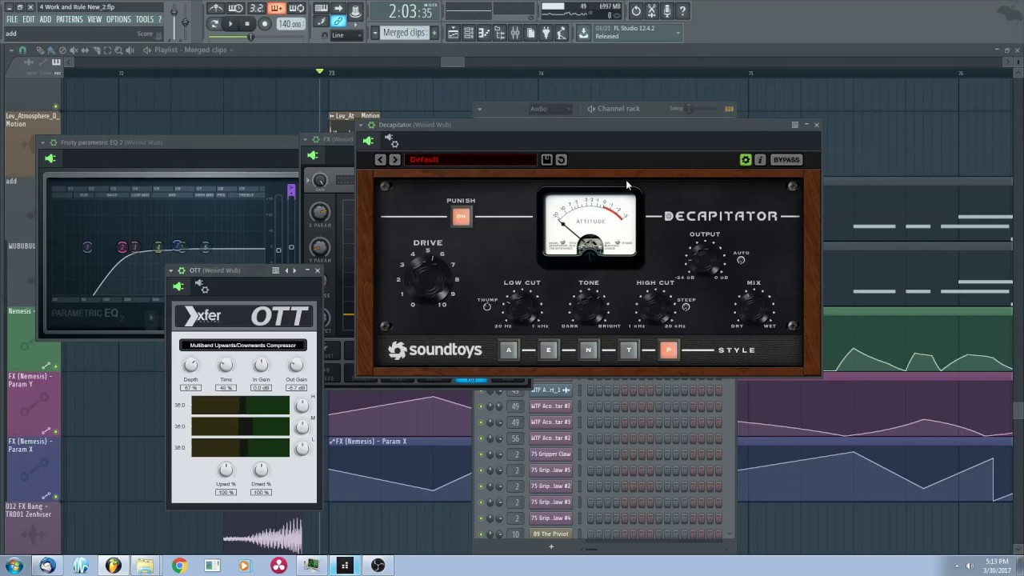Click the news download icon
This screenshot has width=1024, height=576.
coord(583,33)
